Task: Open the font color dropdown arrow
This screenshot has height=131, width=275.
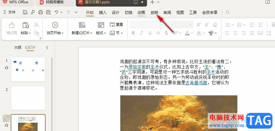Action: [192, 33]
